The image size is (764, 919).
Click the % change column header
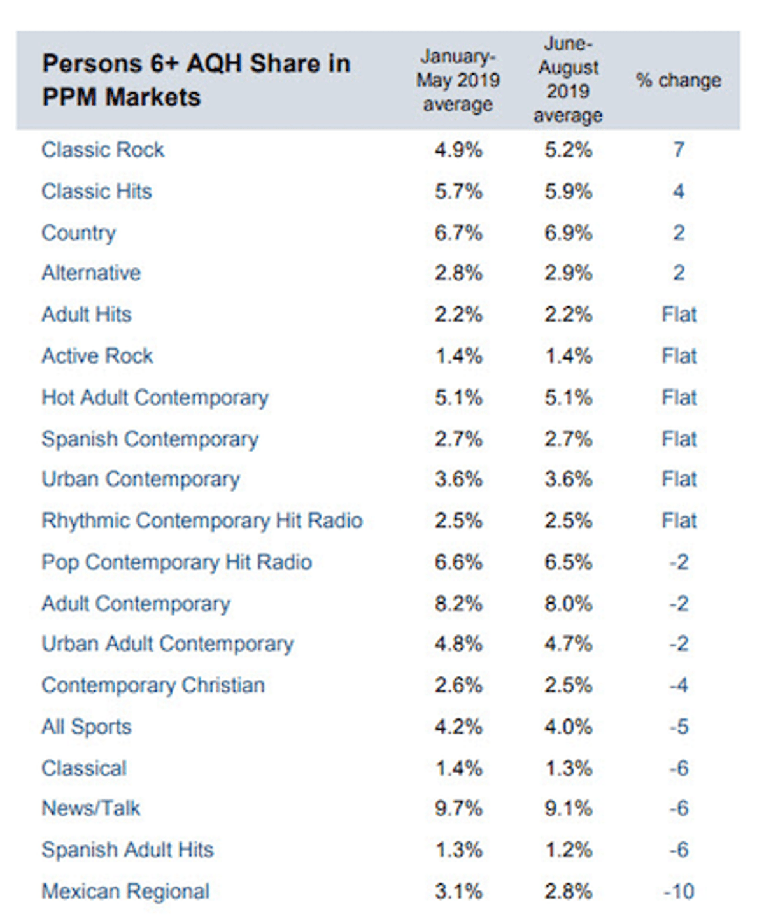[x=679, y=80]
